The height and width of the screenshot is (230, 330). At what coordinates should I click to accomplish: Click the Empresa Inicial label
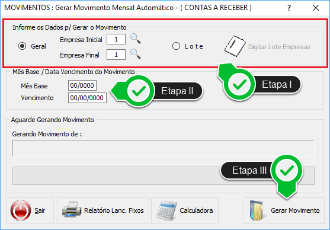pyautogui.click(x=81, y=40)
